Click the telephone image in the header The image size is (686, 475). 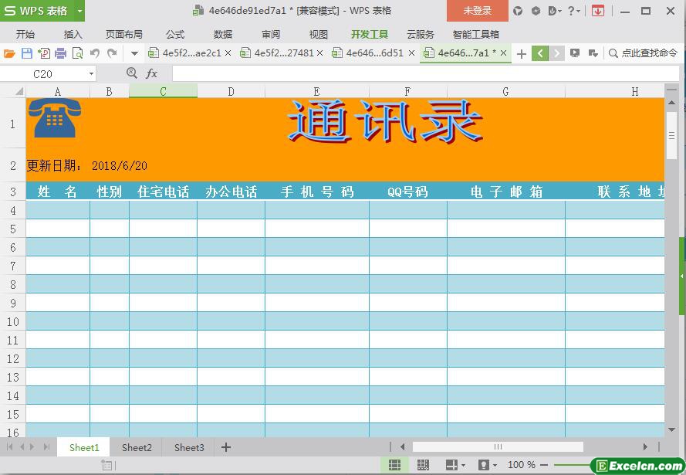(52, 118)
